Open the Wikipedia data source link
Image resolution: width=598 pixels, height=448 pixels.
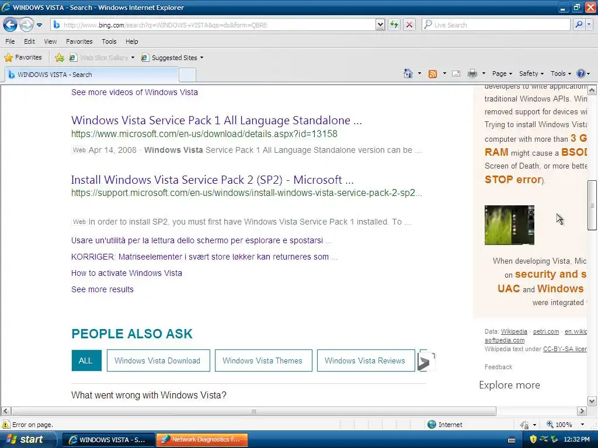click(x=514, y=331)
